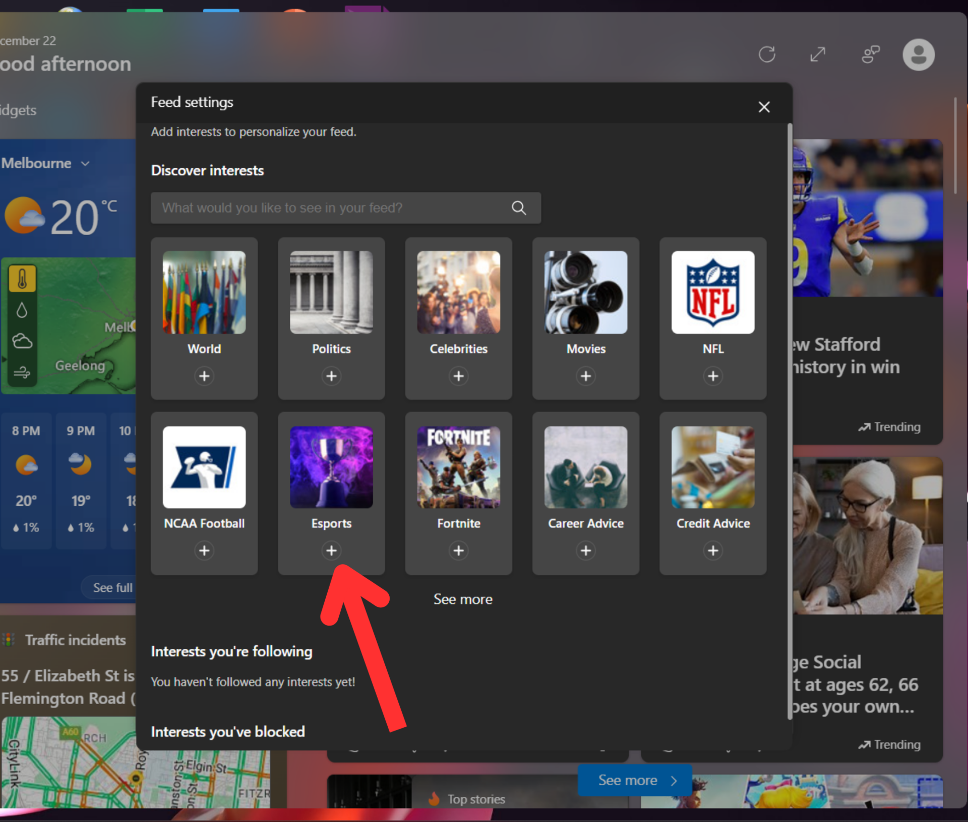Add the NFL interest
Image resolution: width=968 pixels, height=822 pixels.
pyautogui.click(x=713, y=376)
